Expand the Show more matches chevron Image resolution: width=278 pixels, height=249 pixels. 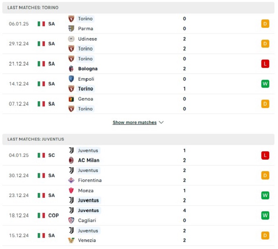(161, 122)
